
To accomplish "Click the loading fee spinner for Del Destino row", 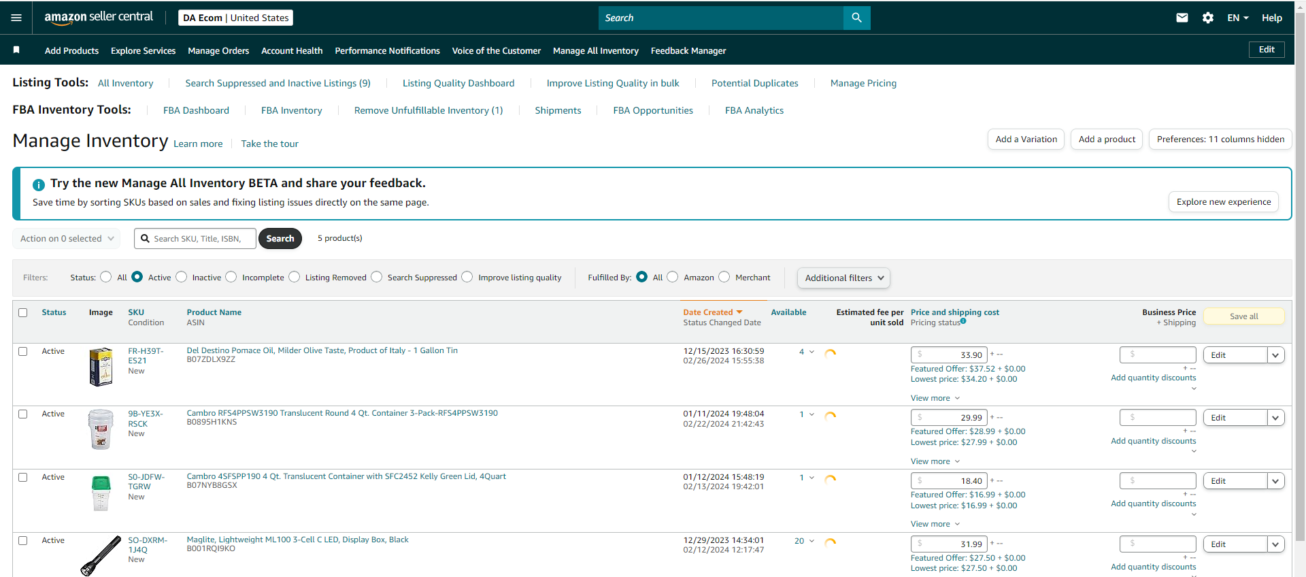I will tap(830, 353).
